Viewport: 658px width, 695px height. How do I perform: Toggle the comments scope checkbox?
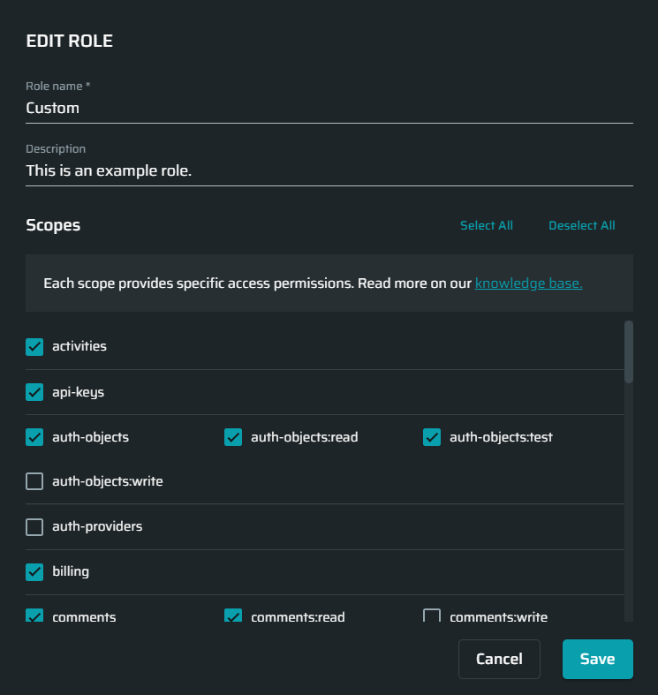coord(34,616)
